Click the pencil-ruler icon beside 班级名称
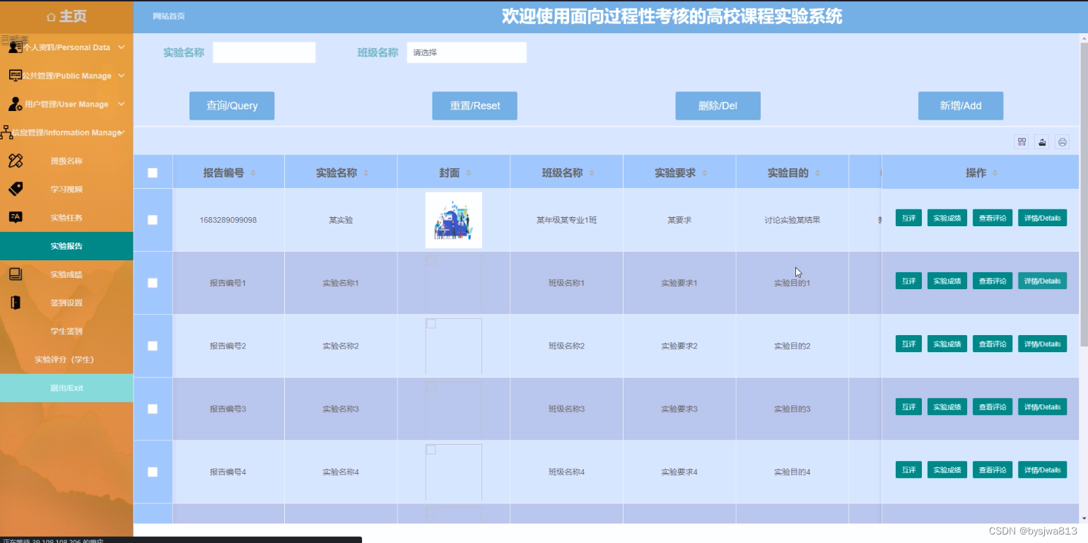Image resolution: width=1088 pixels, height=543 pixels. (16, 160)
